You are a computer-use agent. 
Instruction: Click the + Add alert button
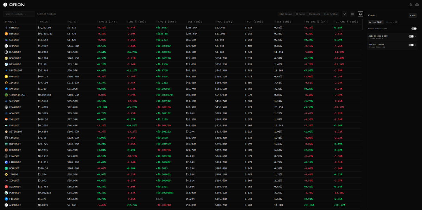(x=413, y=15)
